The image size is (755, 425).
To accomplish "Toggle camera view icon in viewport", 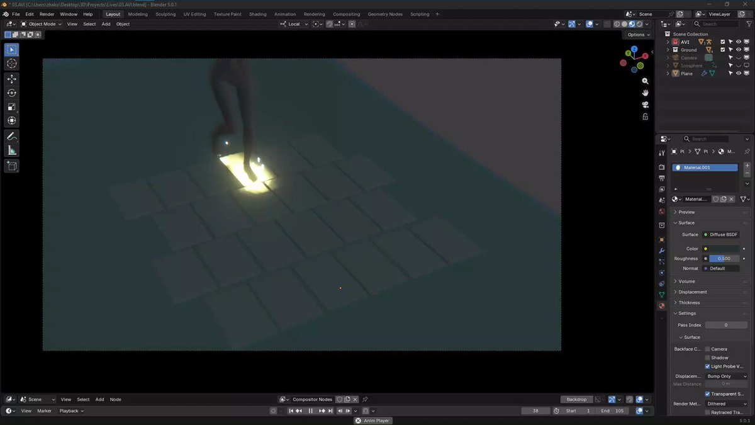I will [x=645, y=105].
